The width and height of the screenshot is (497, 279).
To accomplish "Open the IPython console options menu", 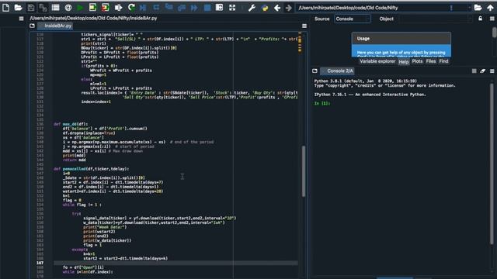I will [x=492, y=71].
